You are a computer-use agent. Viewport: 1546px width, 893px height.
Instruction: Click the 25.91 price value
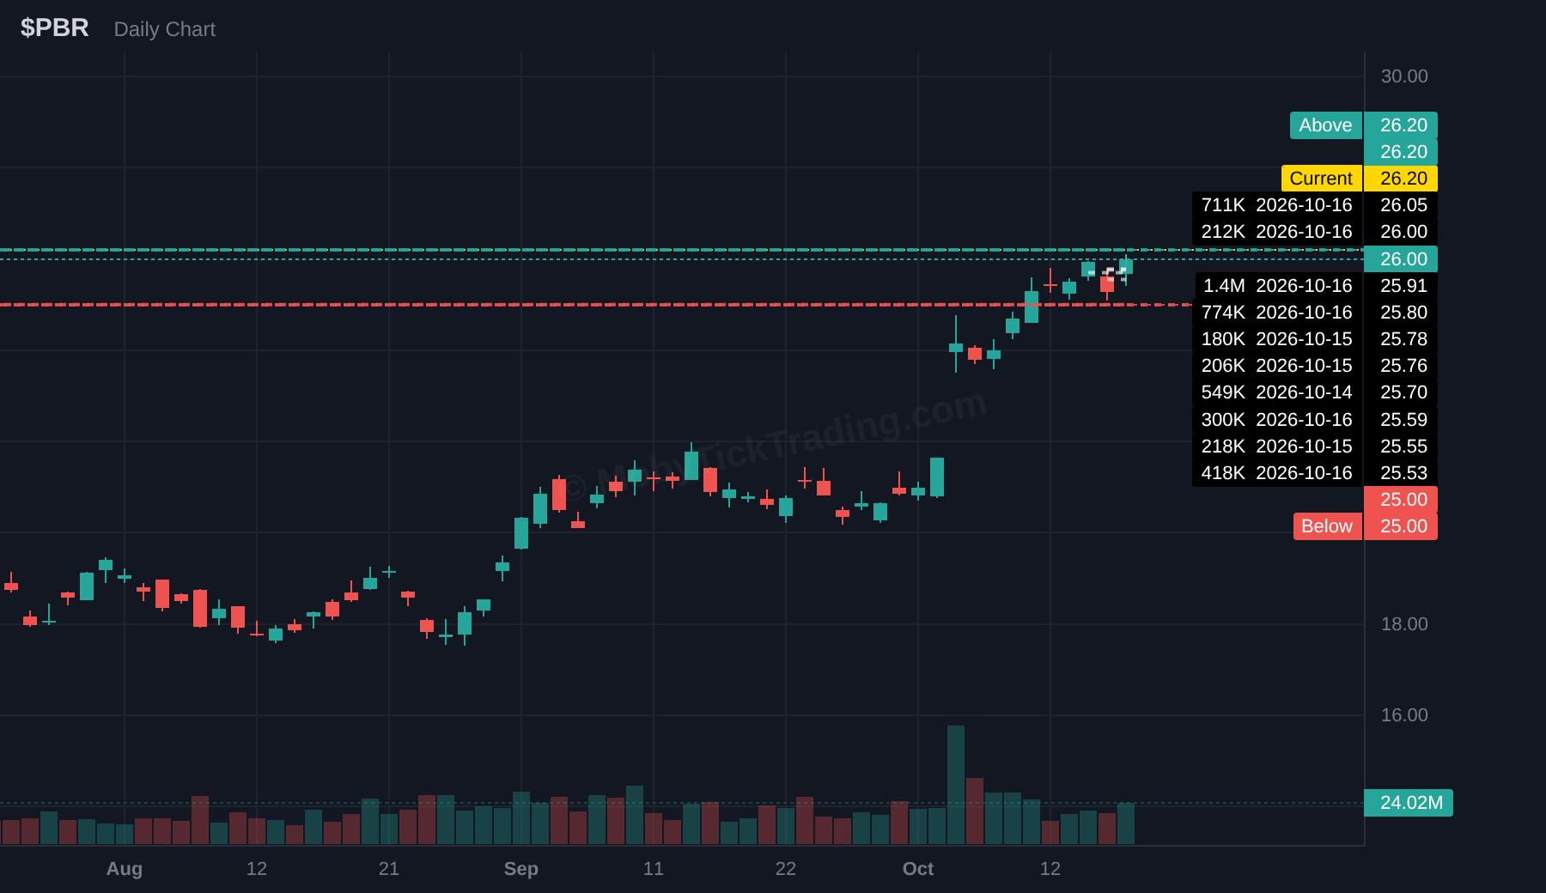click(1403, 286)
